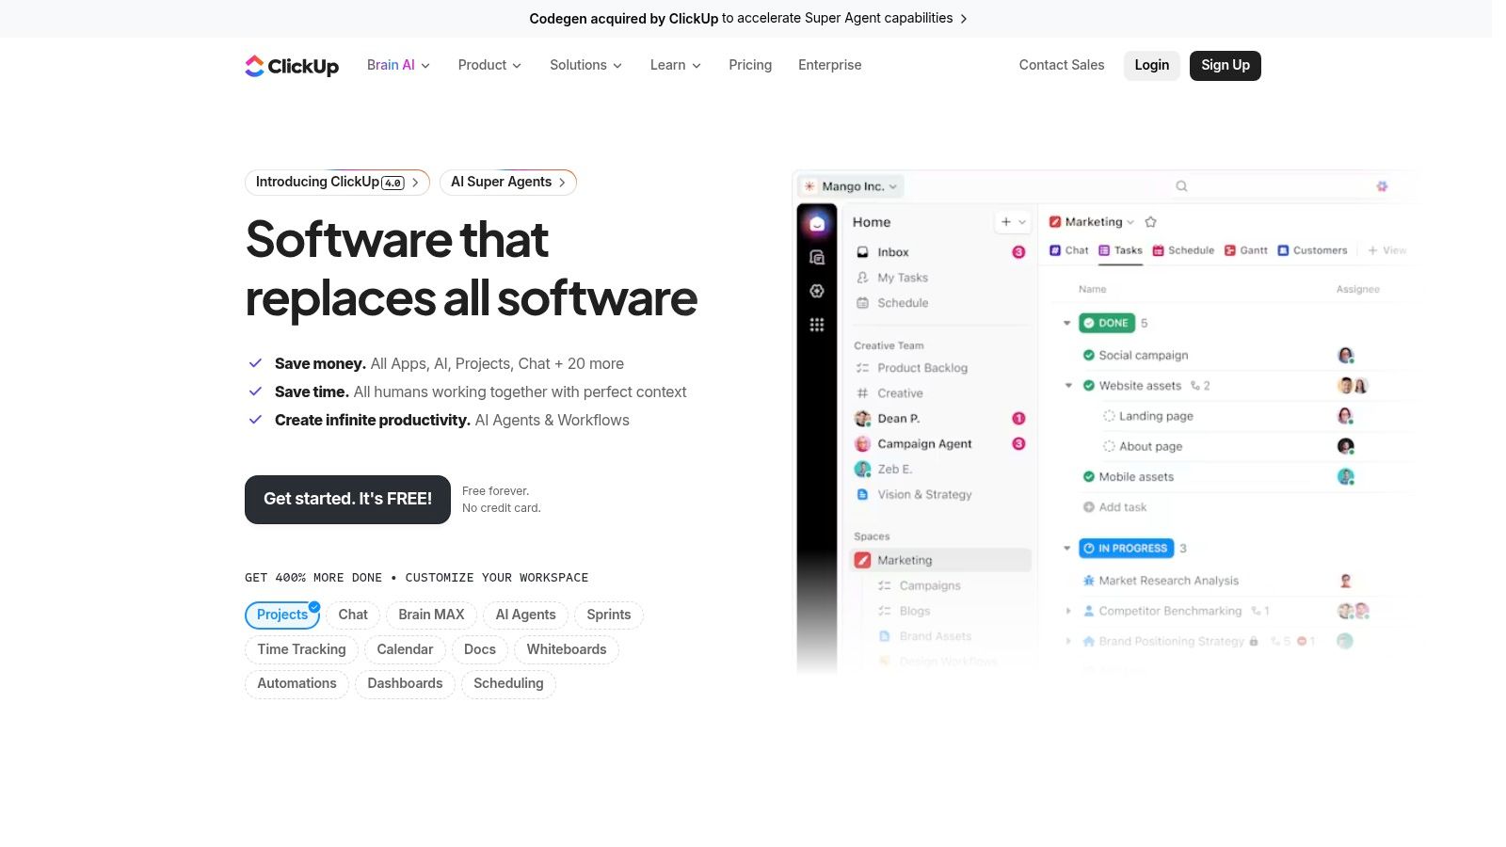
Task: Toggle done status on Website assets
Action: point(1088,385)
